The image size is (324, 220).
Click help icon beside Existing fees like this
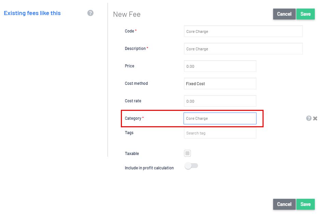[90, 13]
